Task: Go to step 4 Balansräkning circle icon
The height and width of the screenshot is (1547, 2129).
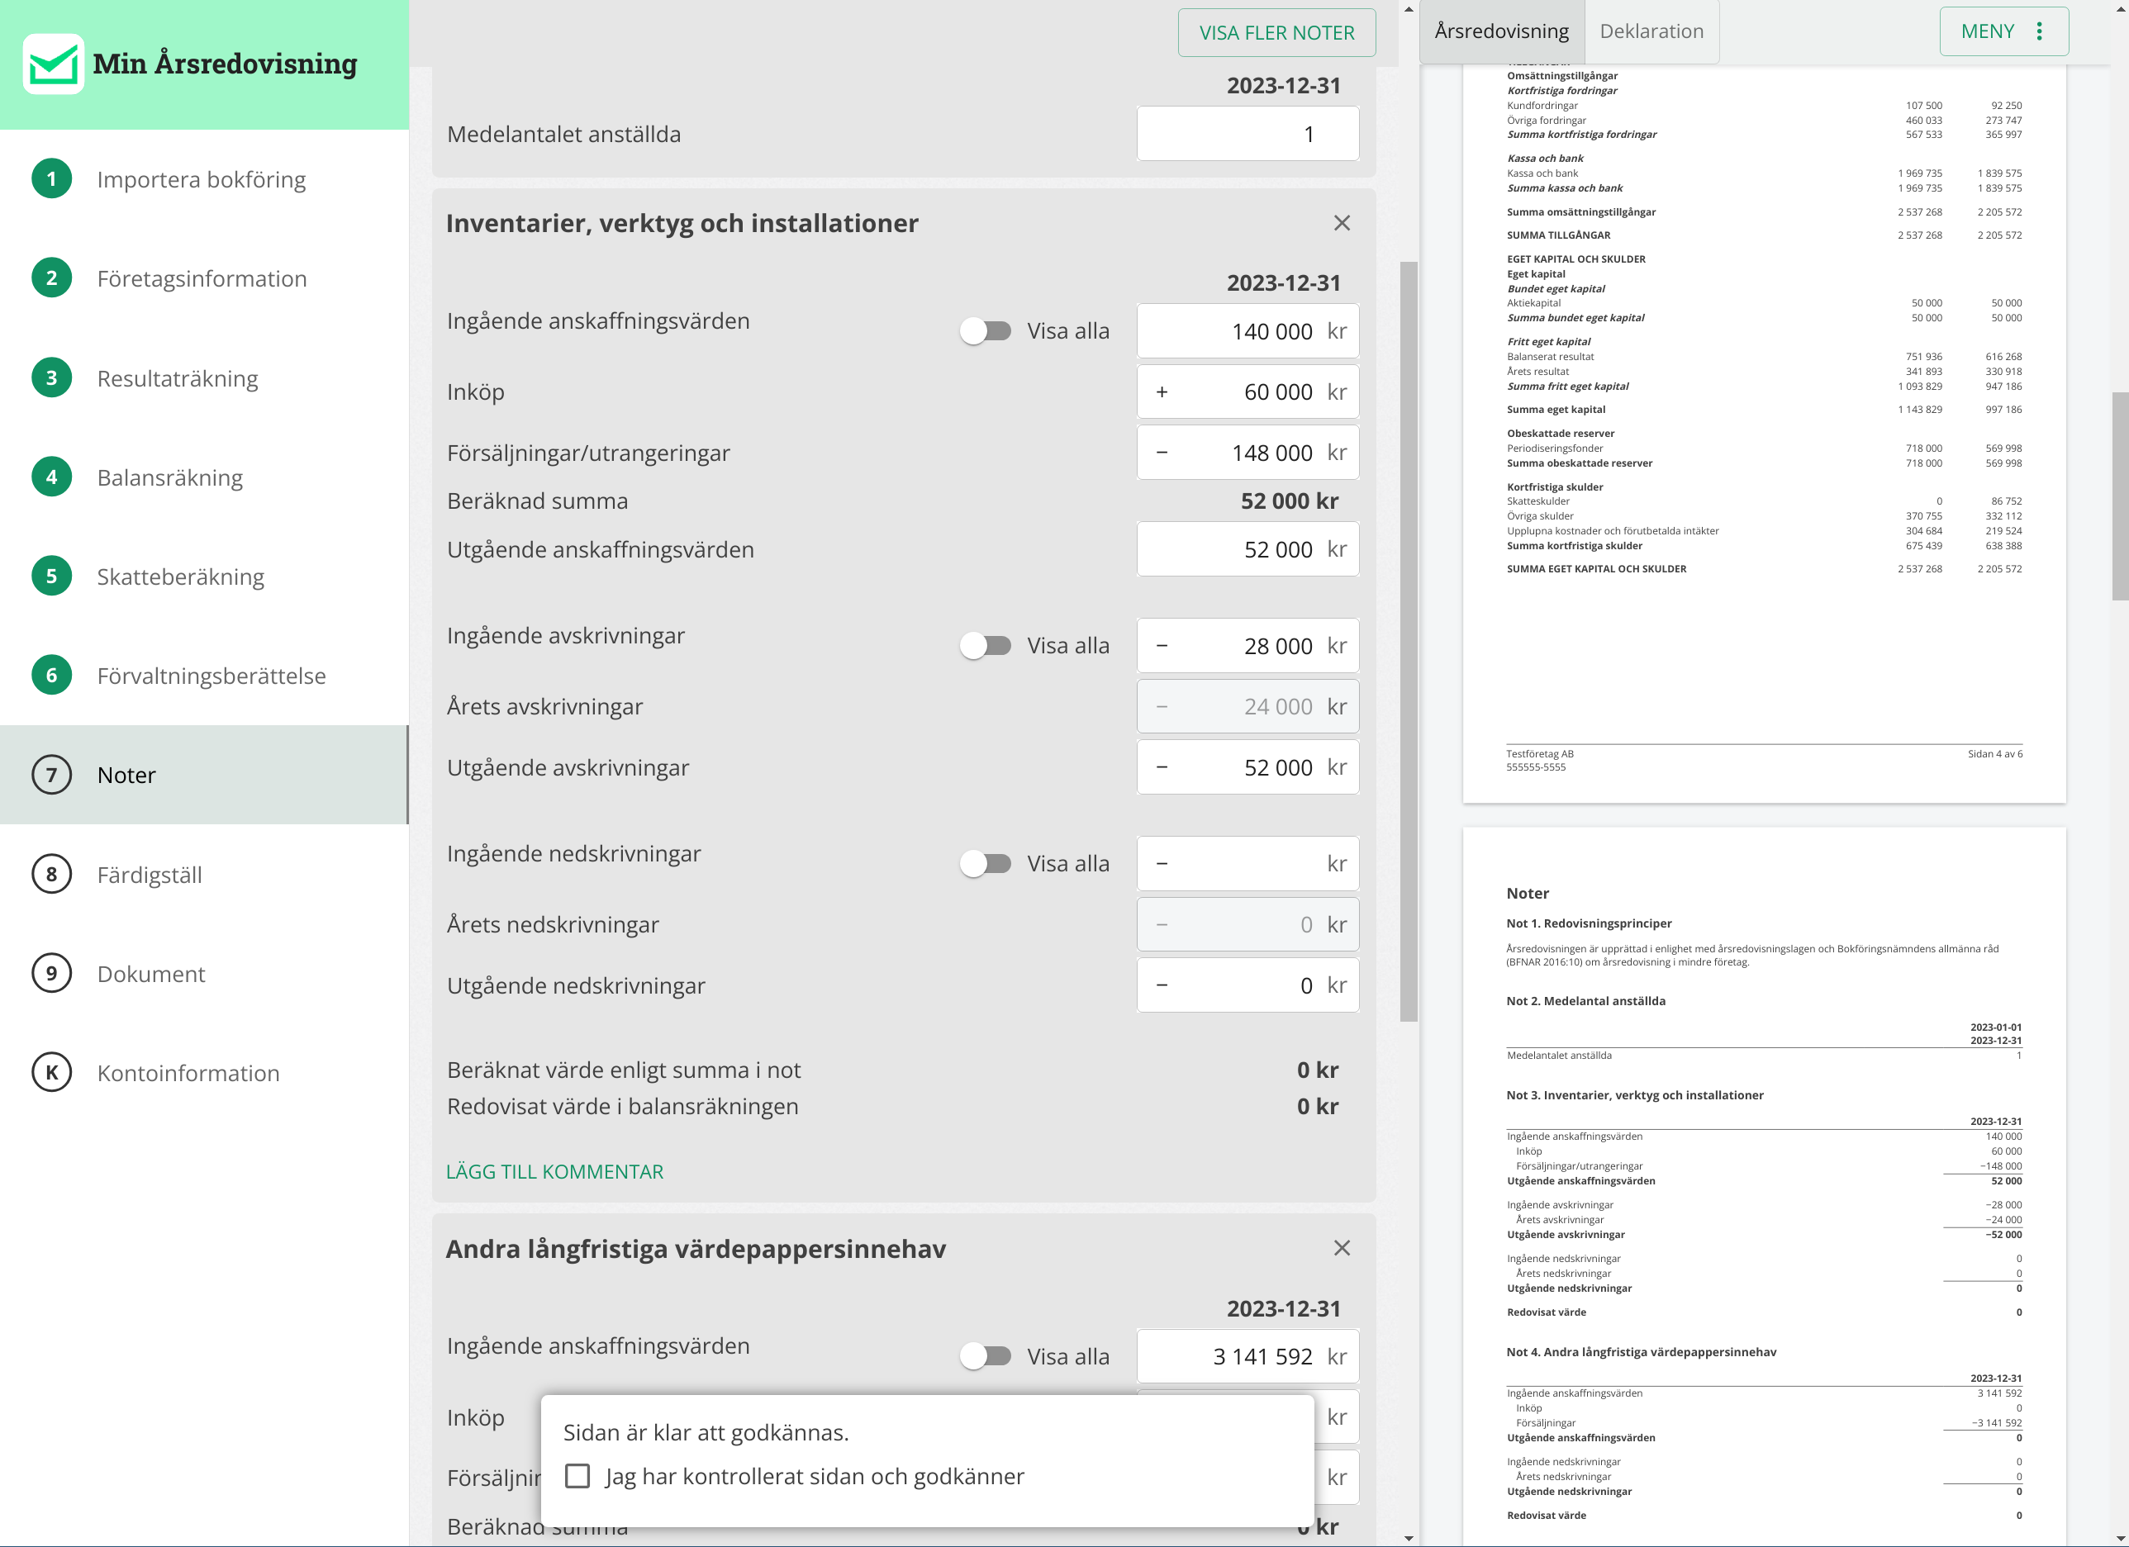Action: pyautogui.click(x=51, y=477)
